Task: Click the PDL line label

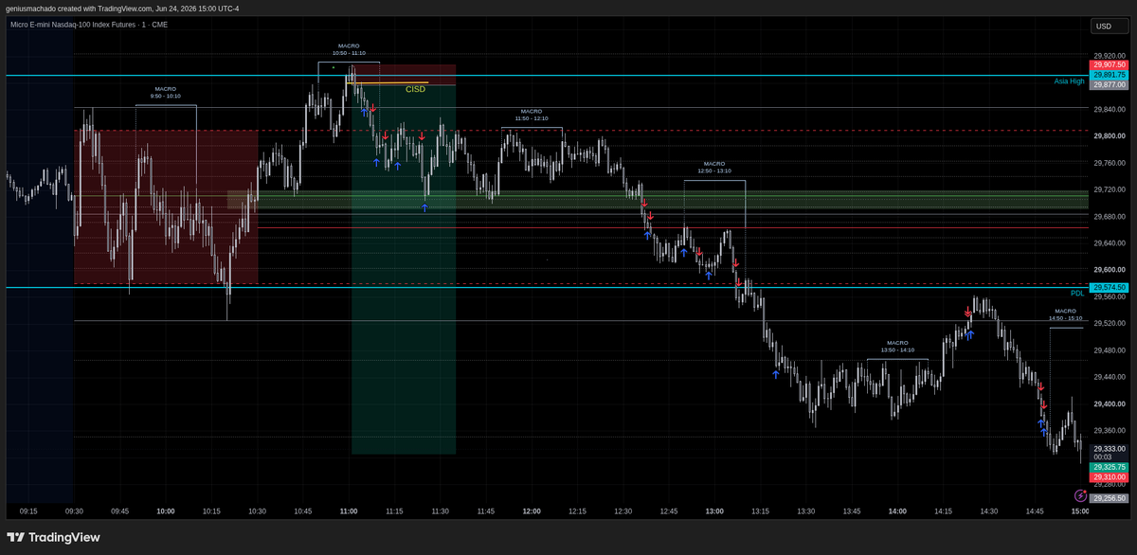Action: pyautogui.click(x=1077, y=294)
